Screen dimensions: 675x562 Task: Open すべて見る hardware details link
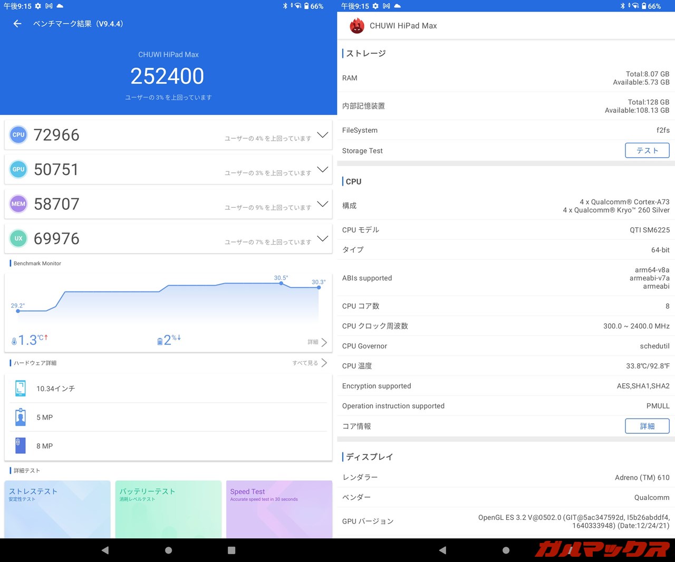pyautogui.click(x=310, y=363)
